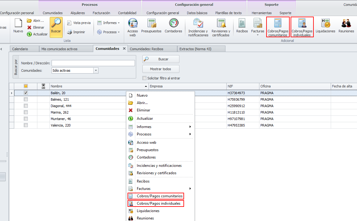Click Incidencias y notificaciones ribbon icon

click(198, 23)
